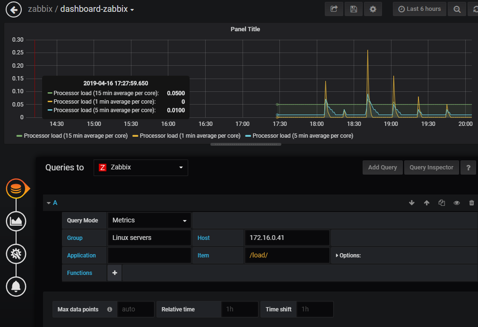This screenshot has width=478, height=327.
Task: Click the Linux servers group field
Action: [x=149, y=238]
